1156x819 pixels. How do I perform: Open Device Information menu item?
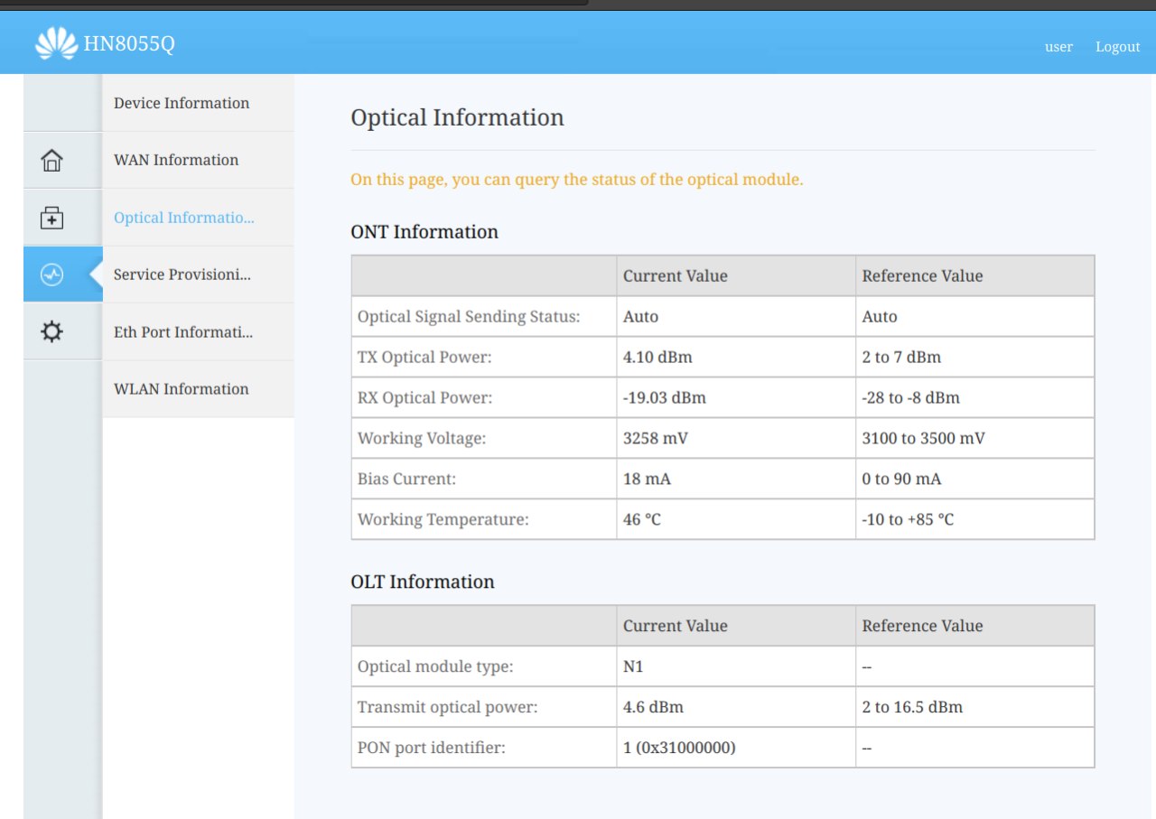(182, 103)
